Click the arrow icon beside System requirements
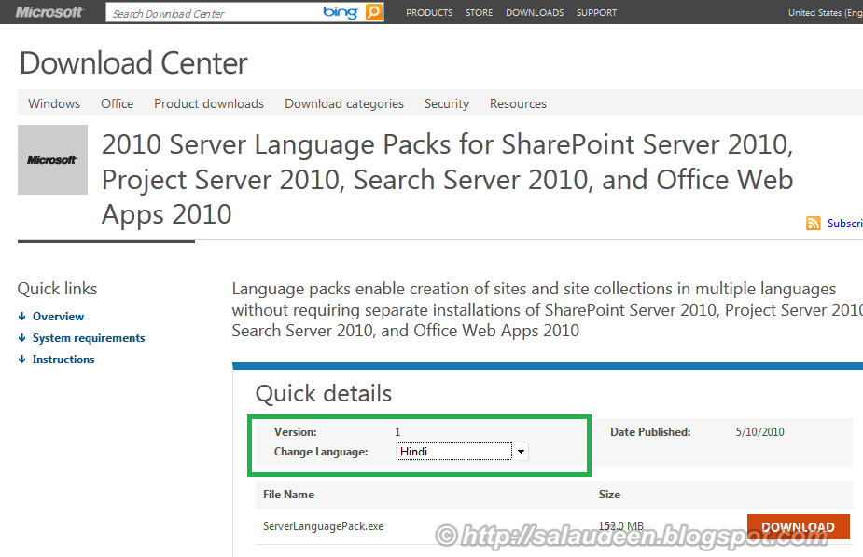863x557 pixels. coord(22,337)
